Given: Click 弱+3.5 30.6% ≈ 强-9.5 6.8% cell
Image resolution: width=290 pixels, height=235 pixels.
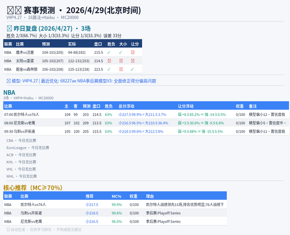Looking at the screenshot, I should [x=201, y=123].
